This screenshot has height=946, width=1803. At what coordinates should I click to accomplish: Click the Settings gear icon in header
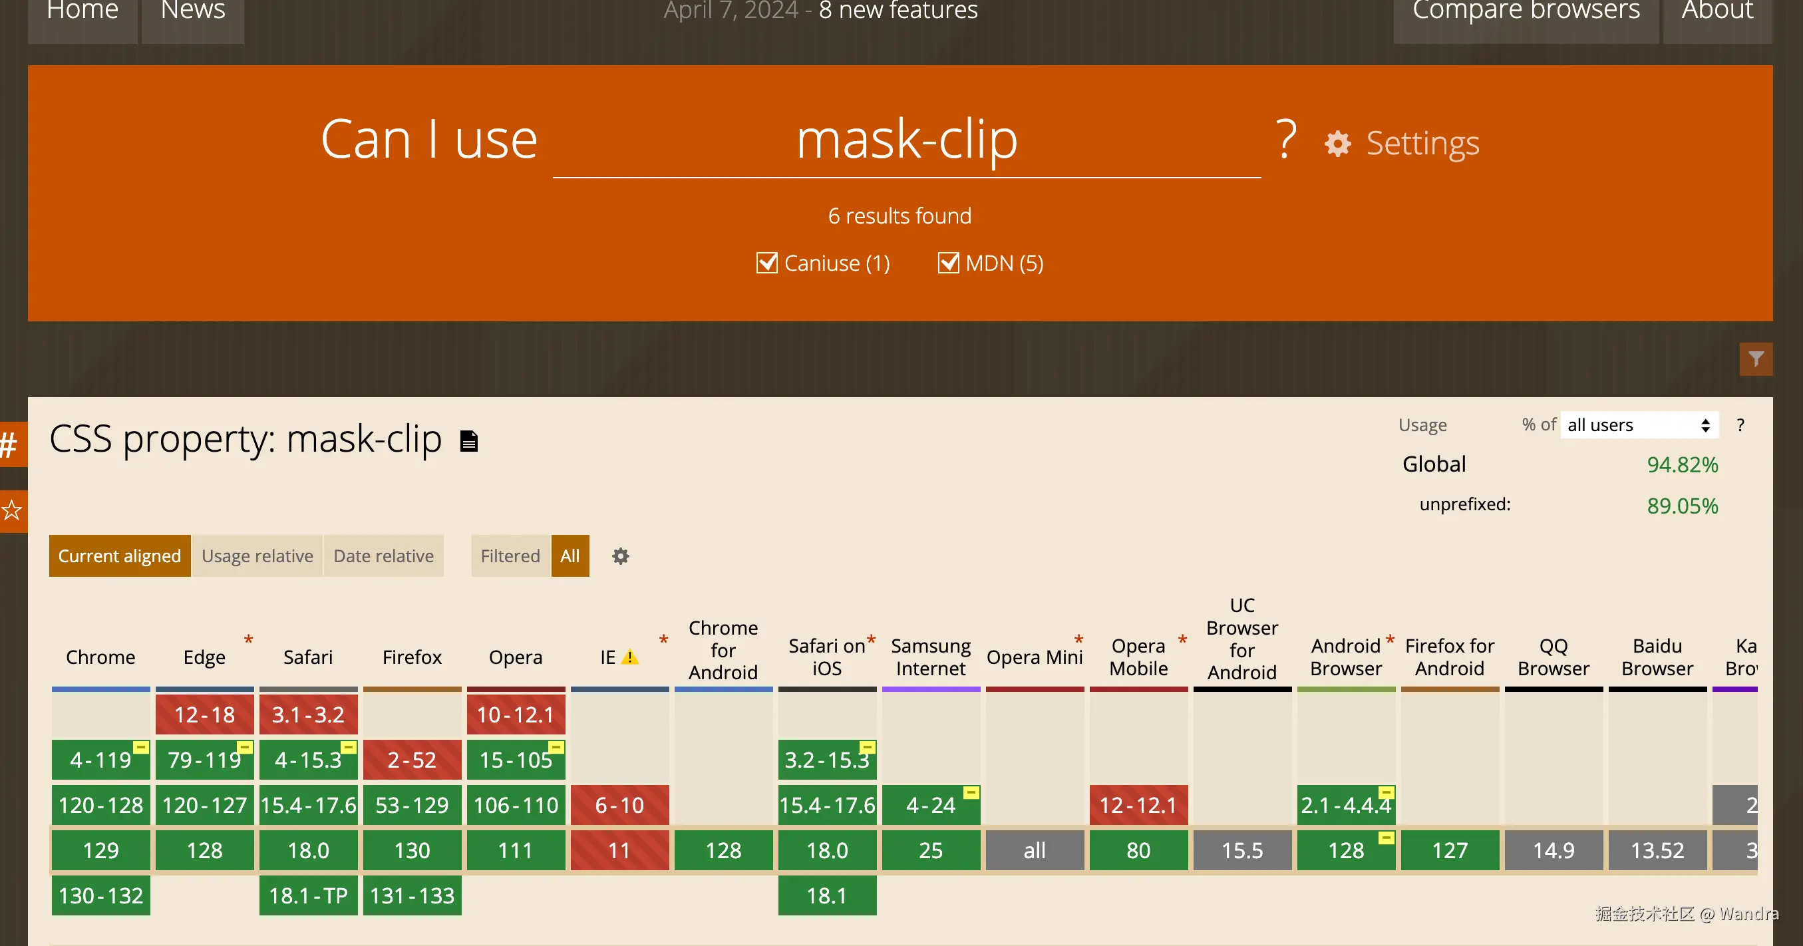1337,144
